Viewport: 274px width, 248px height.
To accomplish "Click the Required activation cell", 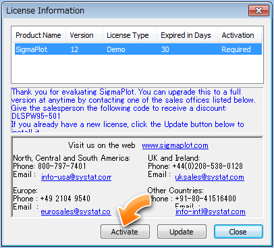I will pyautogui.click(x=236, y=49).
